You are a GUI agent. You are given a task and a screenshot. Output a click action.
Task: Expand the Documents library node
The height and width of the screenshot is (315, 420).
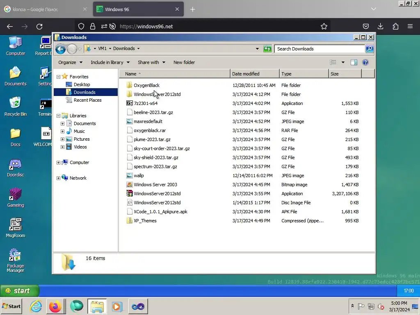point(62,124)
